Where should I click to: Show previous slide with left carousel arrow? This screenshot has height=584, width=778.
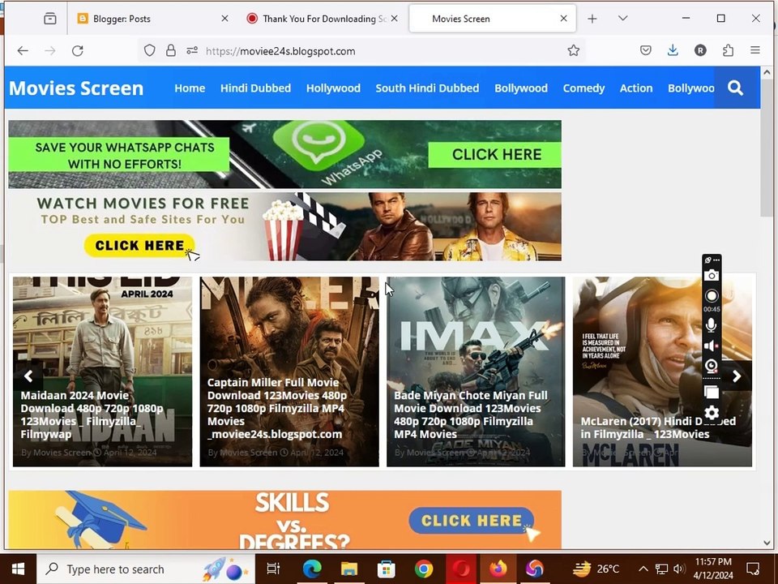point(28,376)
